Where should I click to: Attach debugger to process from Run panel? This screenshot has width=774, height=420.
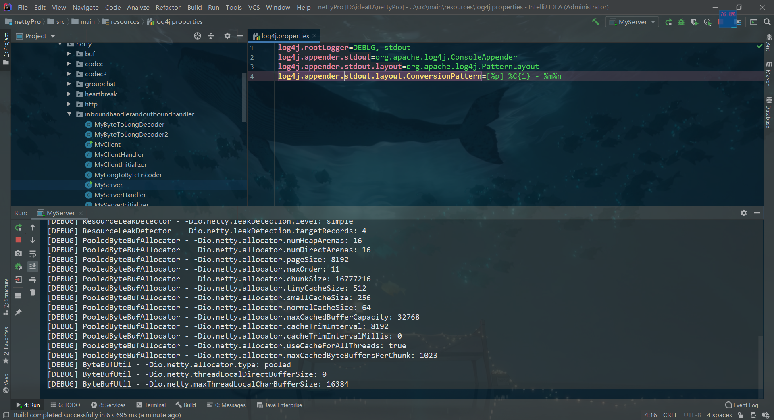pyautogui.click(x=18, y=266)
